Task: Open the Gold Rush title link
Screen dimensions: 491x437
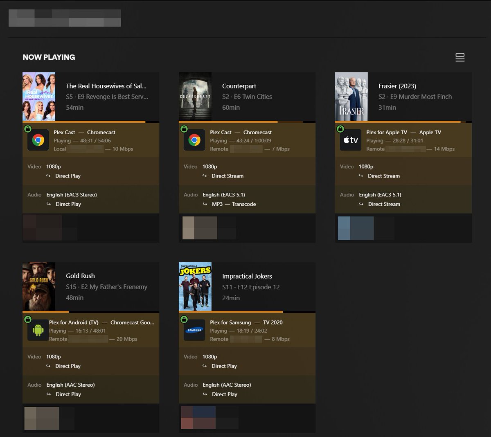Action: pyautogui.click(x=80, y=276)
